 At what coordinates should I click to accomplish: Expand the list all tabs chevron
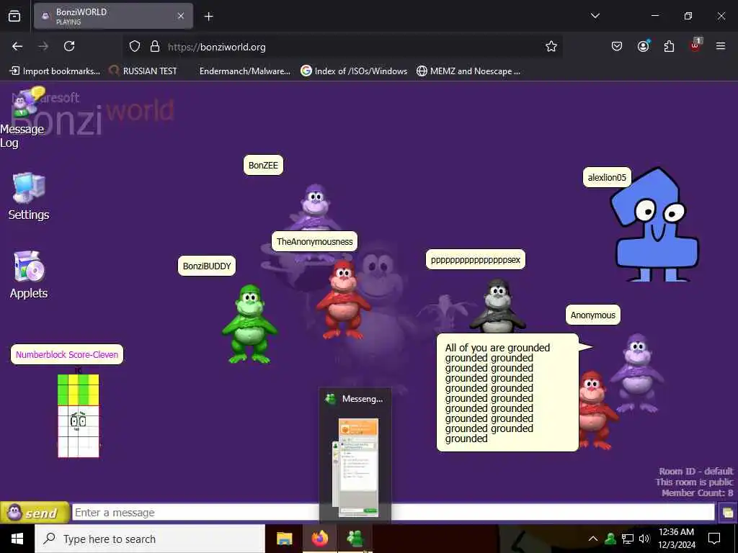[x=595, y=16]
